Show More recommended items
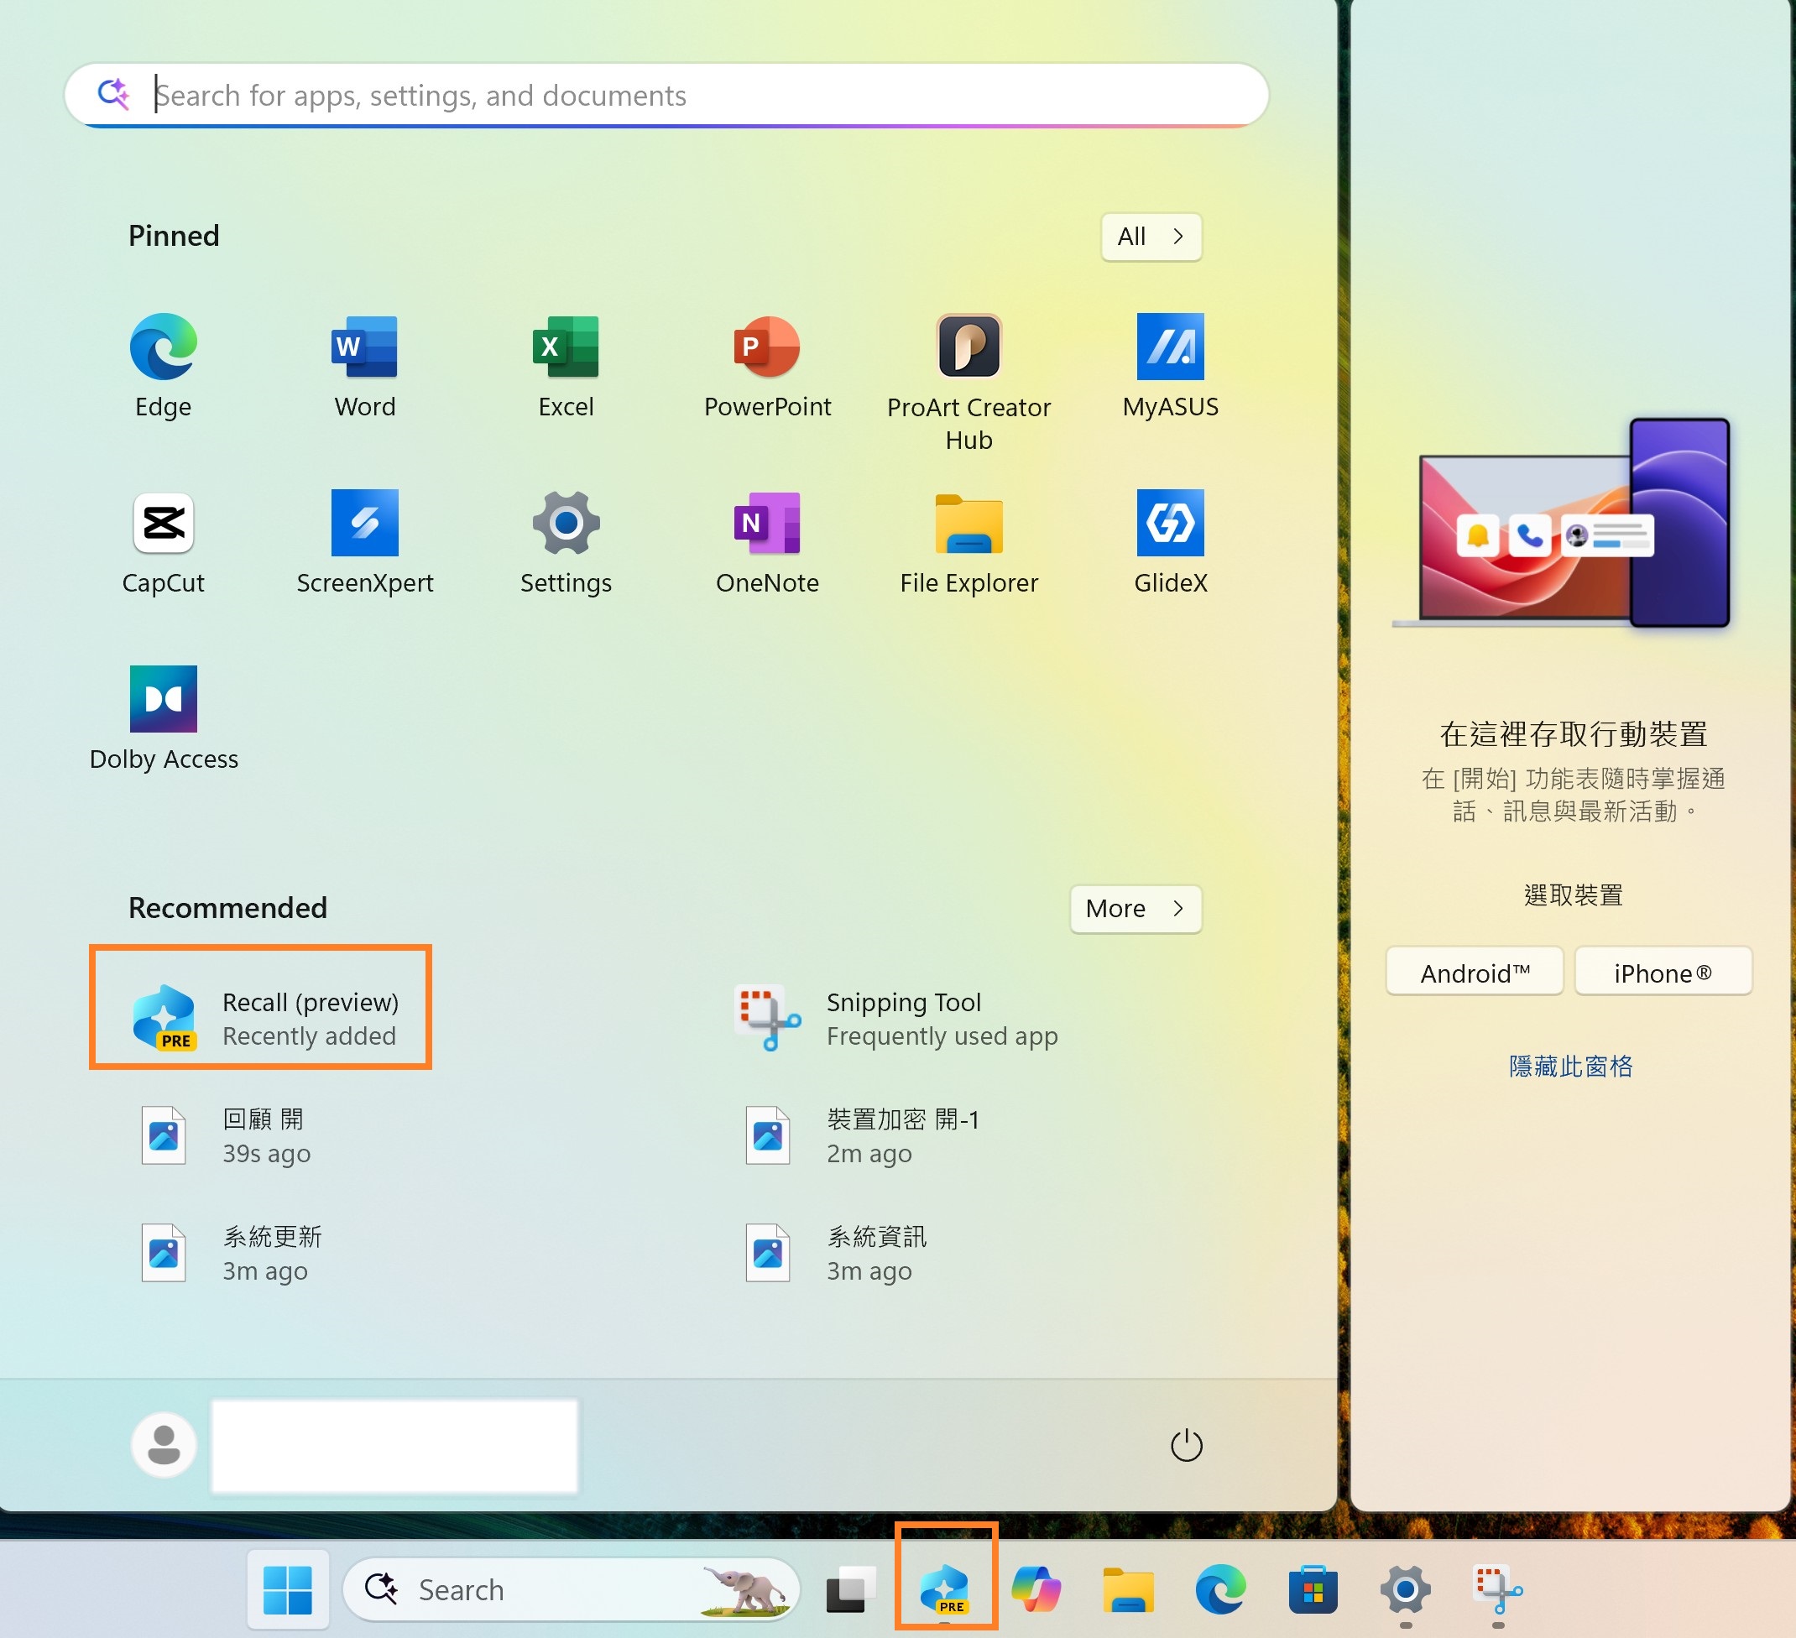Screen dimensions: 1796x1638 tap(1135, 908)
